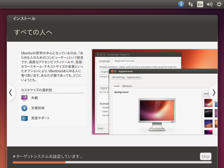Open the English regional format dropdown
The image size is (224, 168).
104,72
